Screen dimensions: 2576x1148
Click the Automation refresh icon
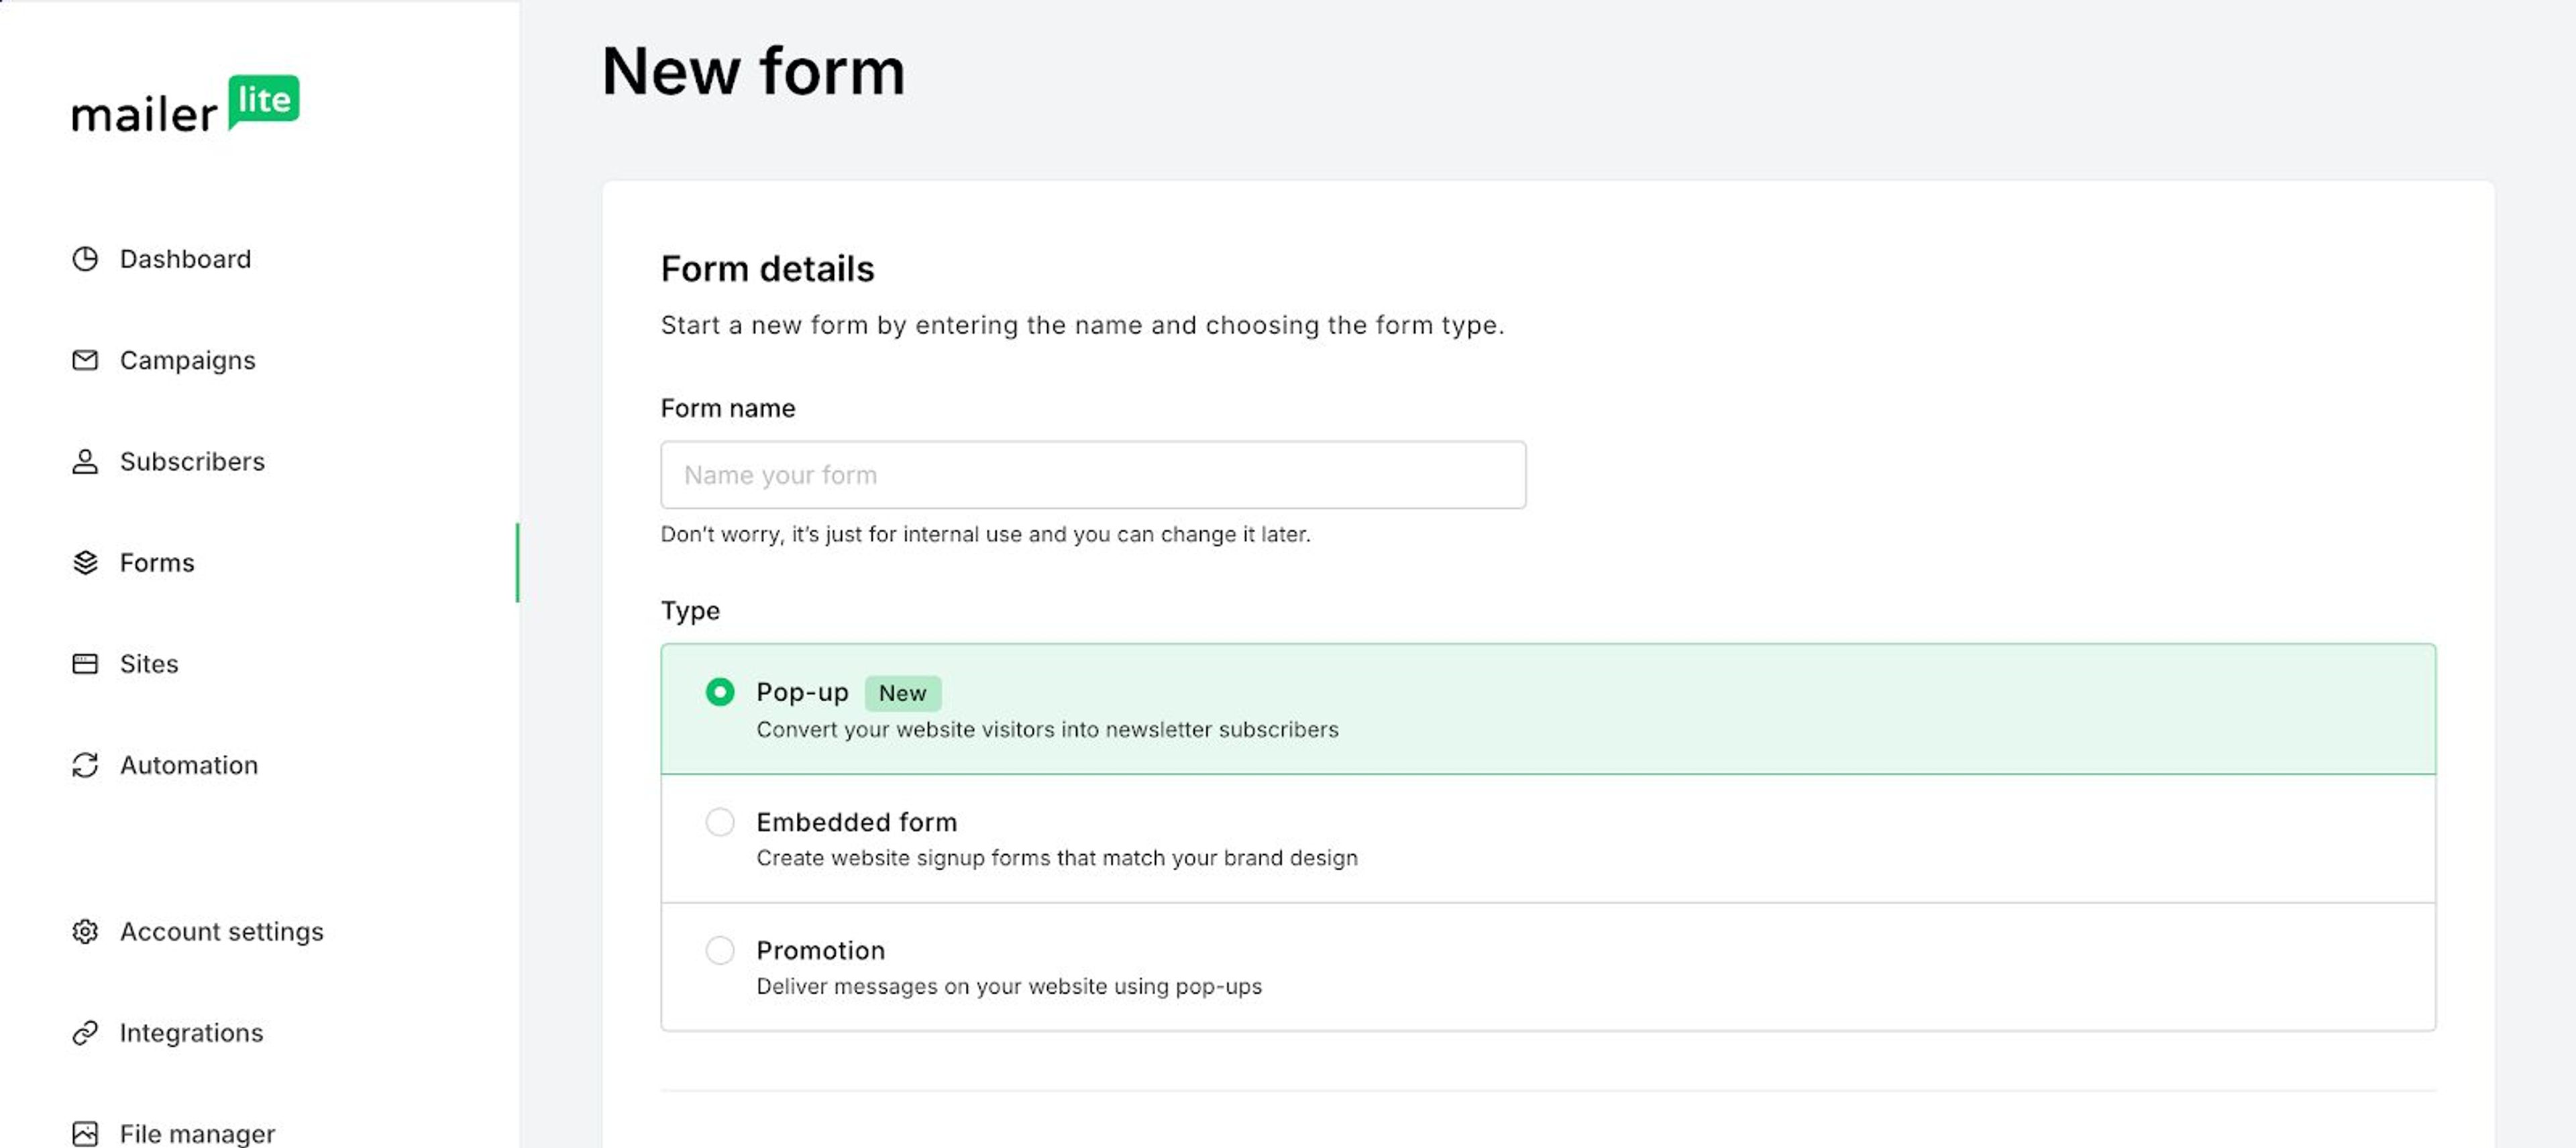(85, 765)
